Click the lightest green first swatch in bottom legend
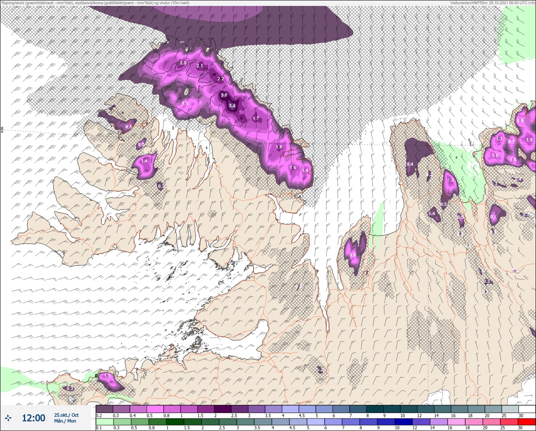This screenshot has width=536, height=431. (x=104, y=421)
